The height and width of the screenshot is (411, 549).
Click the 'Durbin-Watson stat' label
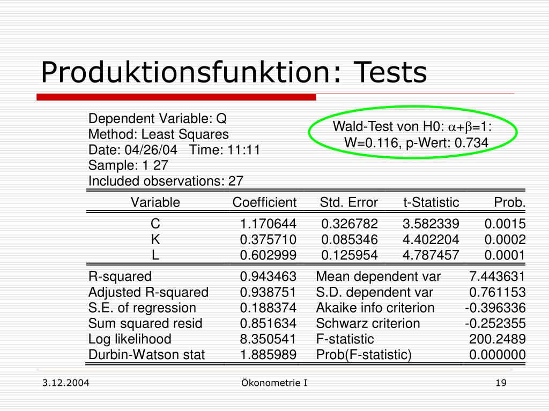tap(146, 355)
